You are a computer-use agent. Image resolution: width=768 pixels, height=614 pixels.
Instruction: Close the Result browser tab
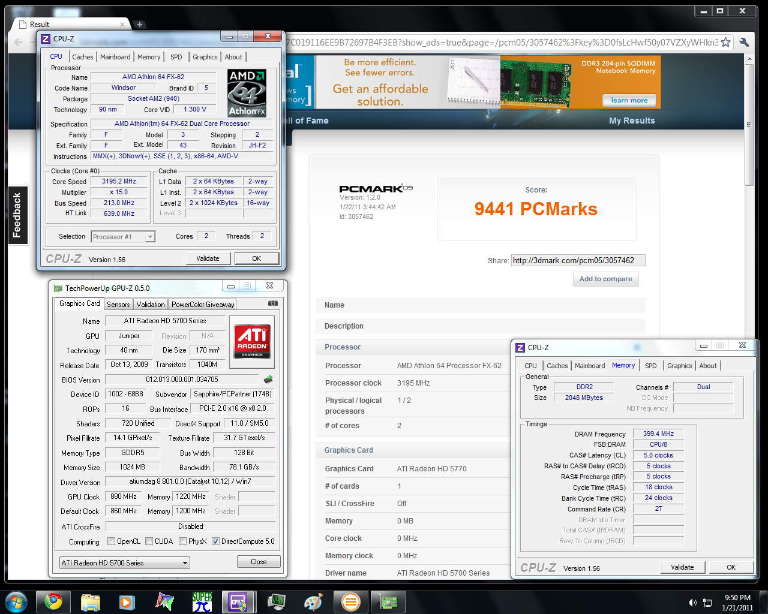[122, 25]
